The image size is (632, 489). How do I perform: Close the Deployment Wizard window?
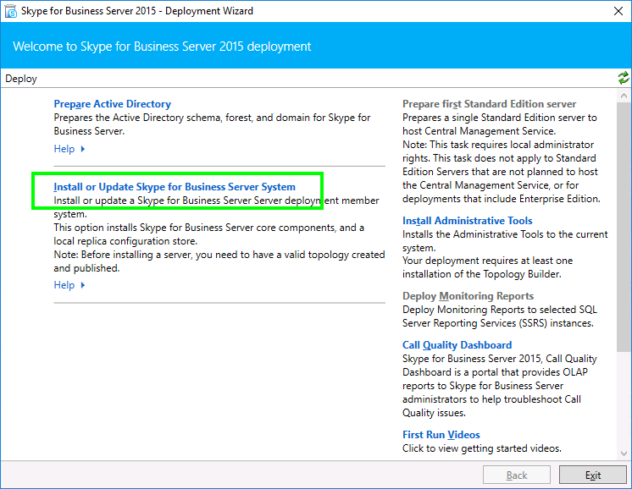click(x=618, y=11)
